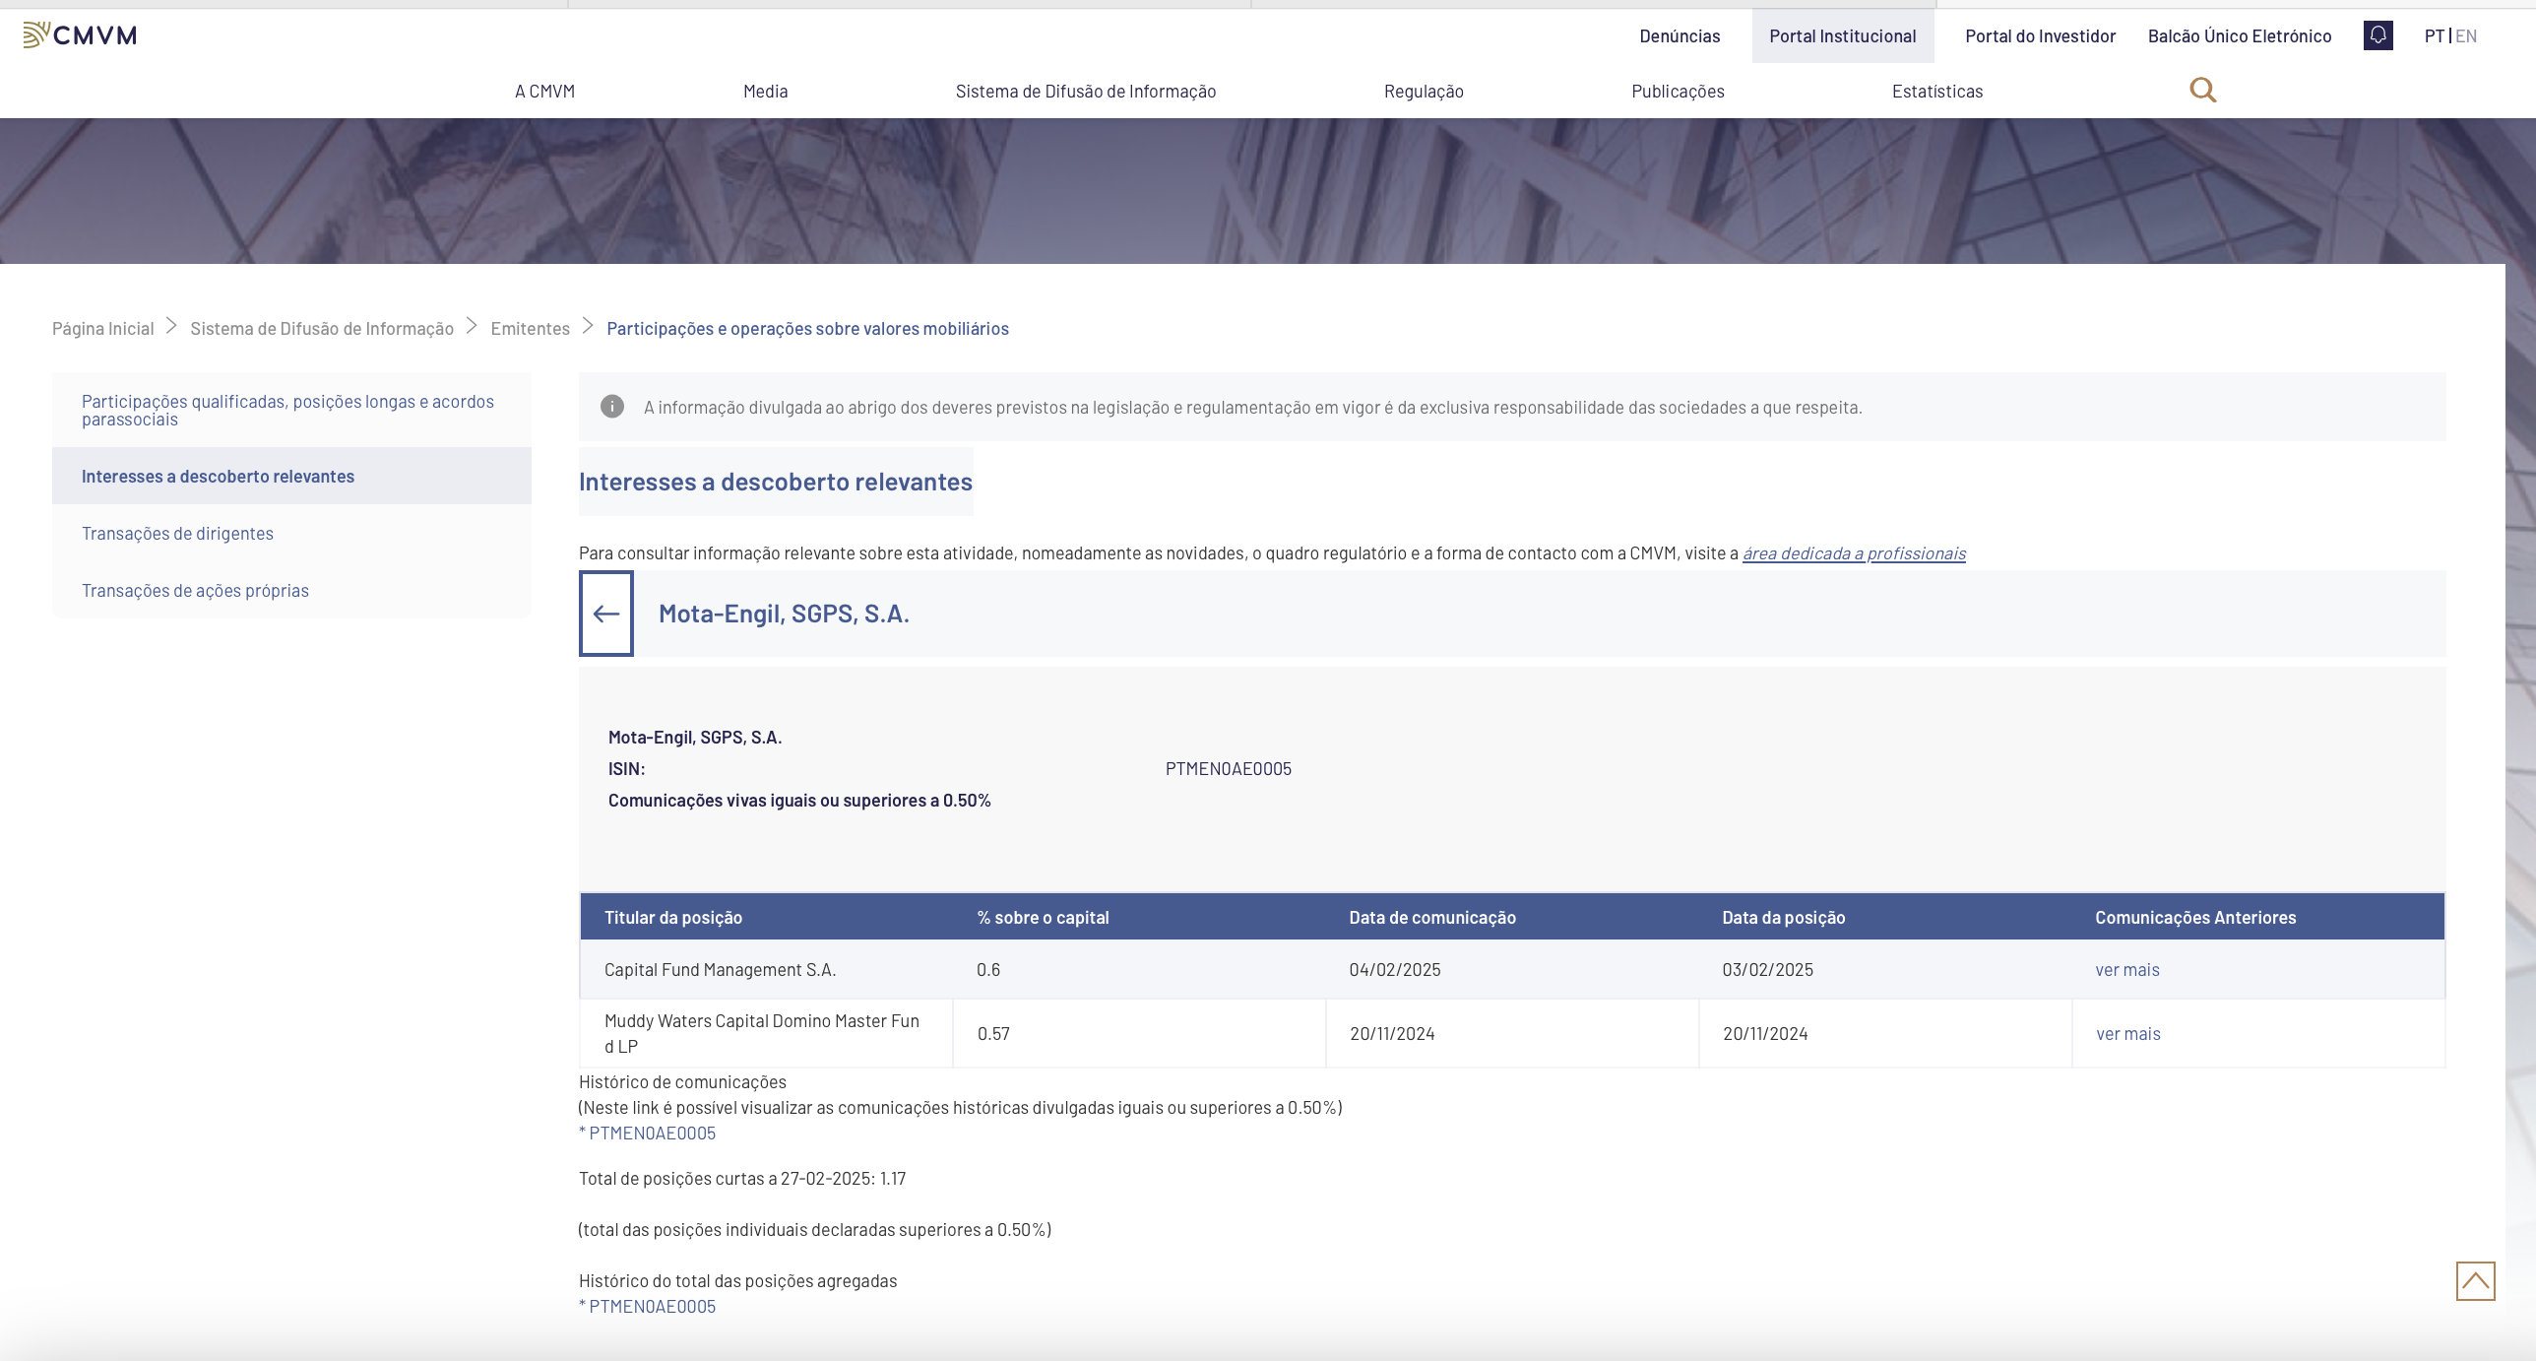Click the scroll-to-top arrow icon
2536x1361 pixels.
coord(2475,1281)
